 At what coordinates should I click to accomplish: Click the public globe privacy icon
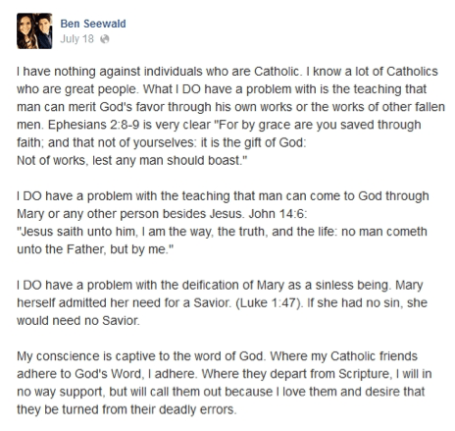pyautogui.click(x=105, y=39)
